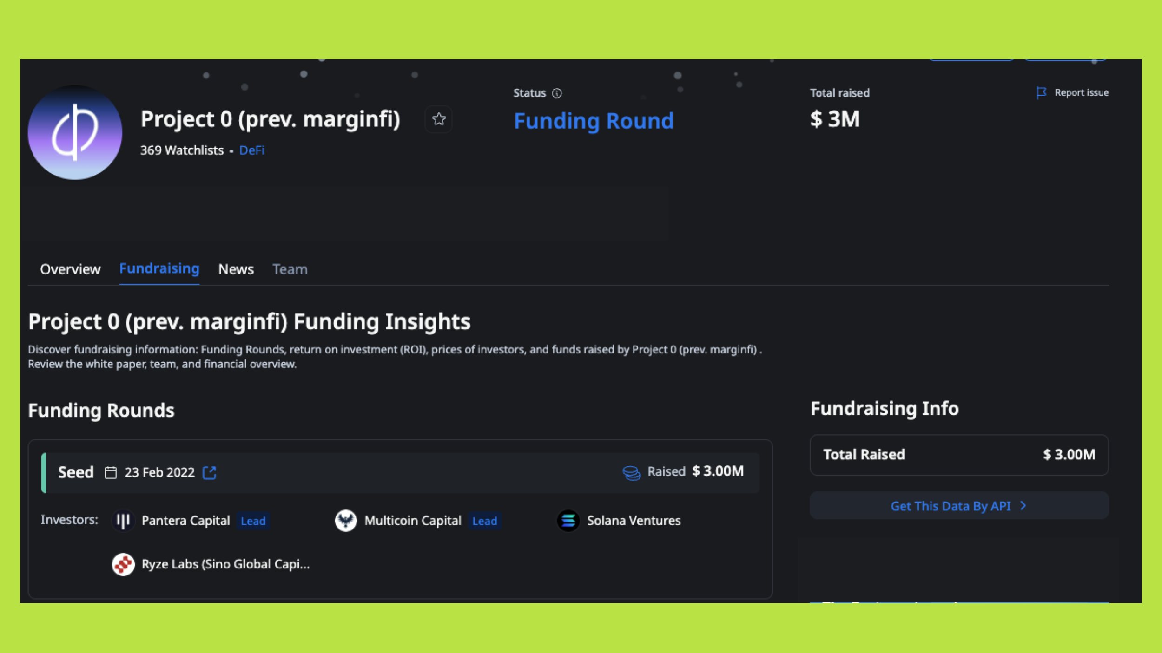Toggle the watchlist star icon
Screen dimensions: 1162x653
click(438, 119)
